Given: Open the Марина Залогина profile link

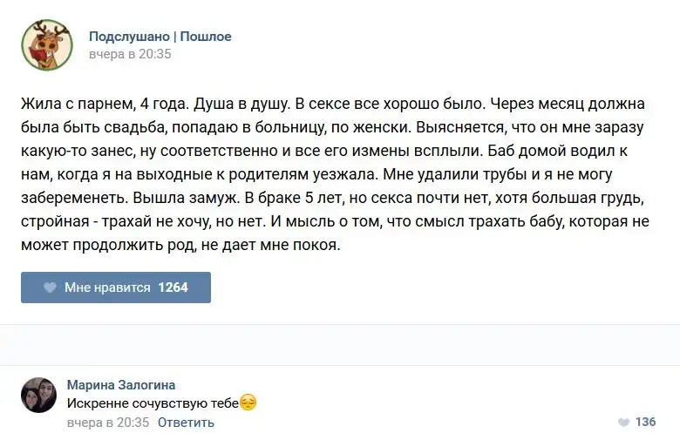Looking at the screenshot, I should tap(120, 385).
